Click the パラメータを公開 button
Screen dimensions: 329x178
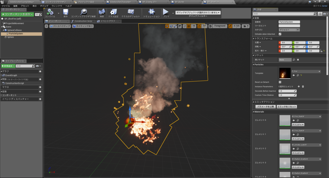265,106
